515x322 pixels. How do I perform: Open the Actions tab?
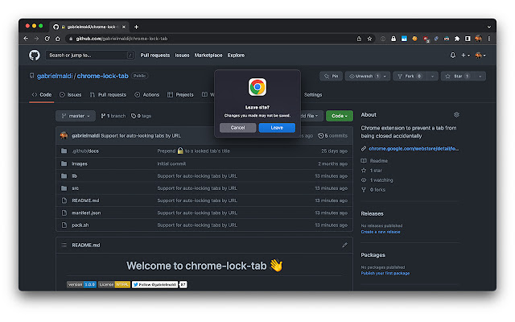coord(147,94)
